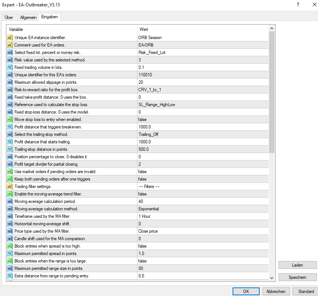Click the integer icon beside Select fixed lot row
The image size is (318, 296).
(x=10, y=52)
